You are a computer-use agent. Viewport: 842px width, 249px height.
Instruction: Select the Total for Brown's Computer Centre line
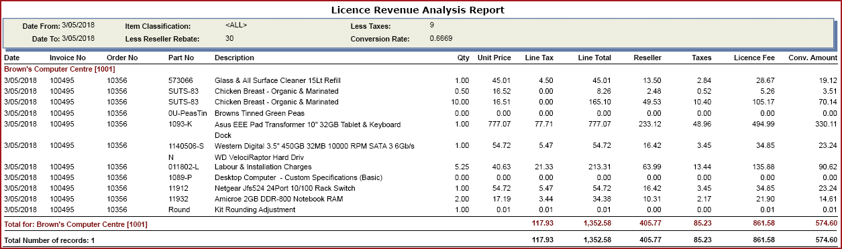click(x=421, y=224)
